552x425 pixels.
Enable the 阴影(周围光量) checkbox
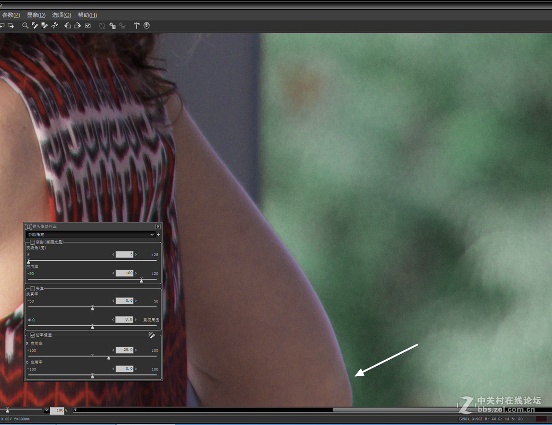click(x=32, y=242)
